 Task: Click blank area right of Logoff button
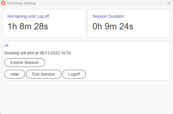point(127,74)
